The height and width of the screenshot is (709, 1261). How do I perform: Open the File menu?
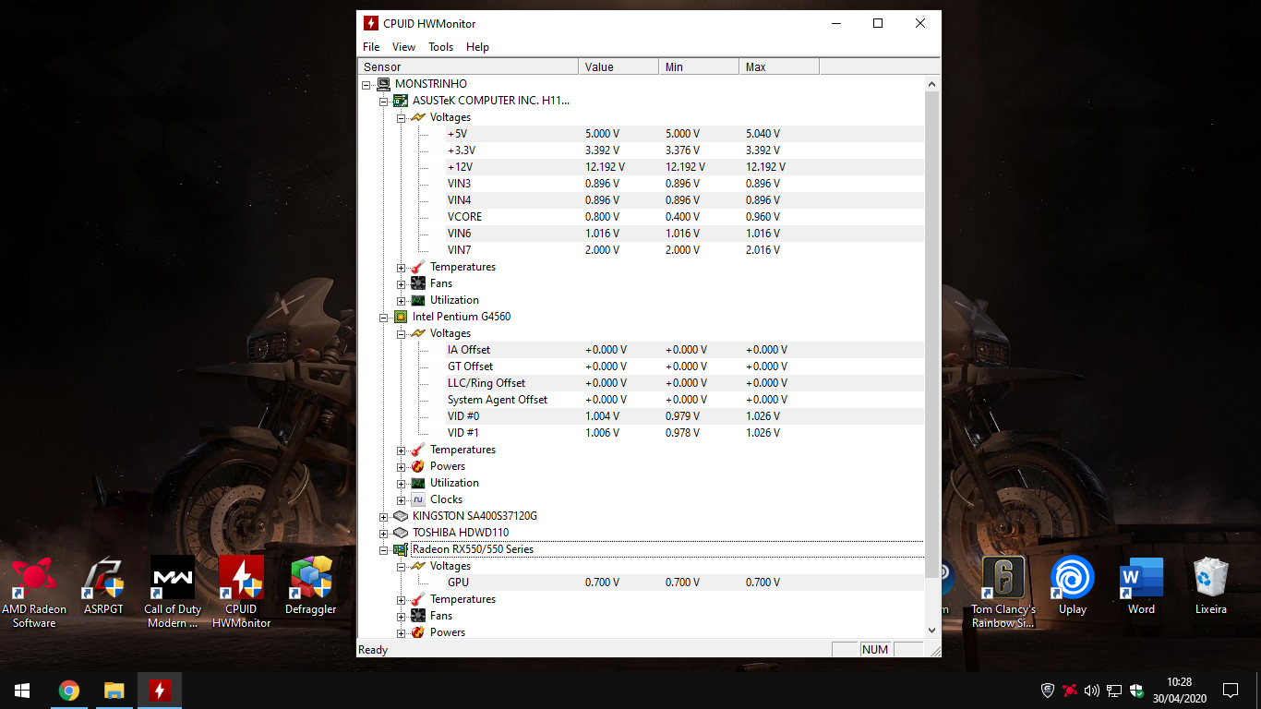coord(371,47)
